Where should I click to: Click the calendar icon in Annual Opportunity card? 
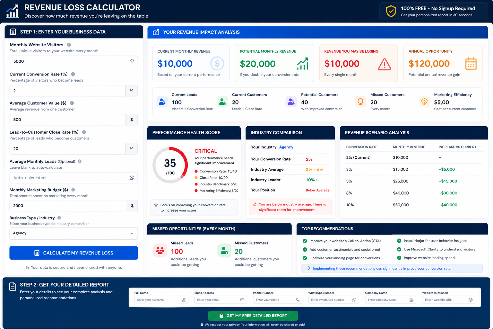pos(471,64)
